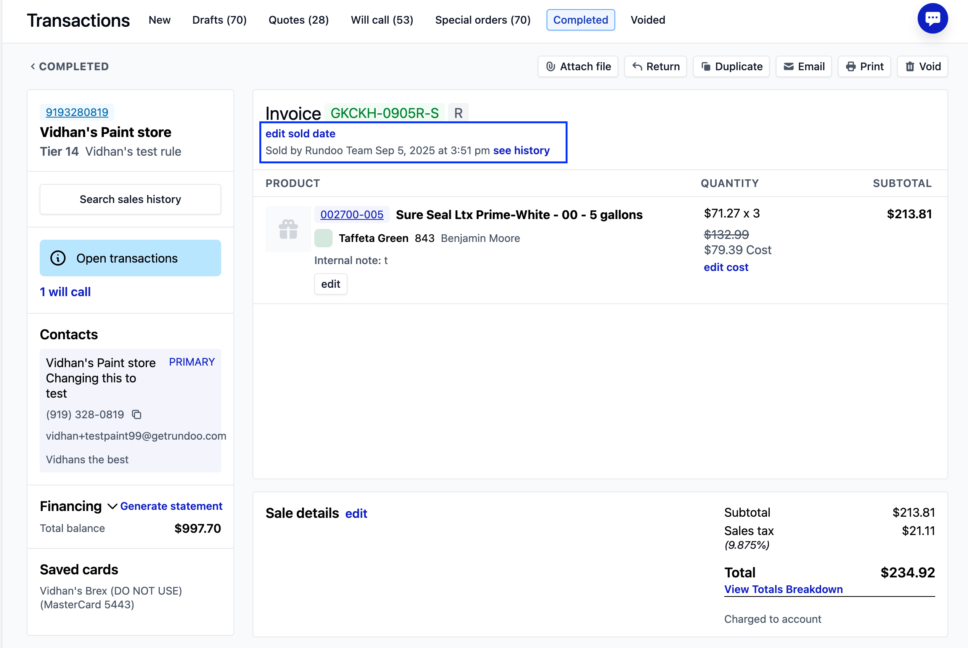Click the Attach file paperclip button
This screenshot has height=648, width=968.
[578, 66]
